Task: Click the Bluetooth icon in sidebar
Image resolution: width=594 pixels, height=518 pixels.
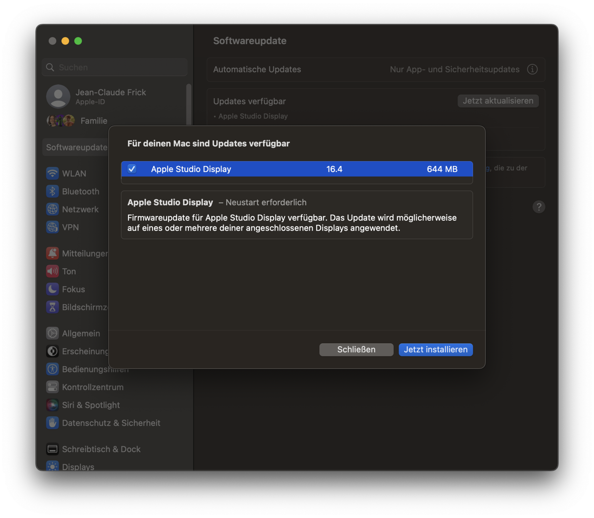Action: (52, 191)
